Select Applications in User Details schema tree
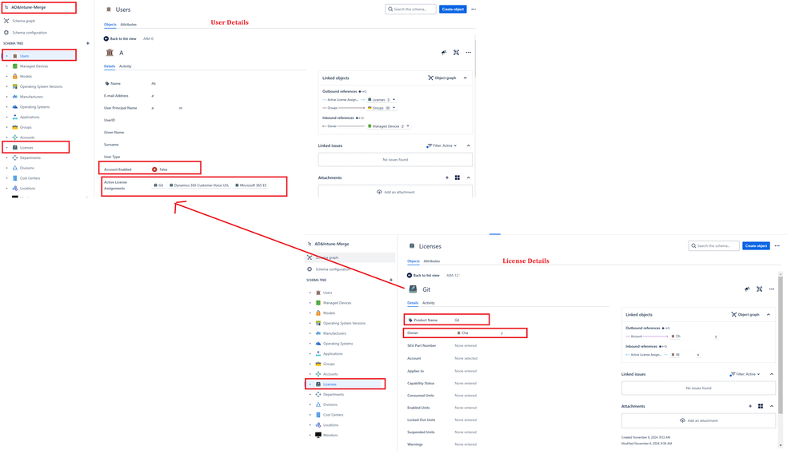This screenshot has width=799, height=458. pos(30,117)
